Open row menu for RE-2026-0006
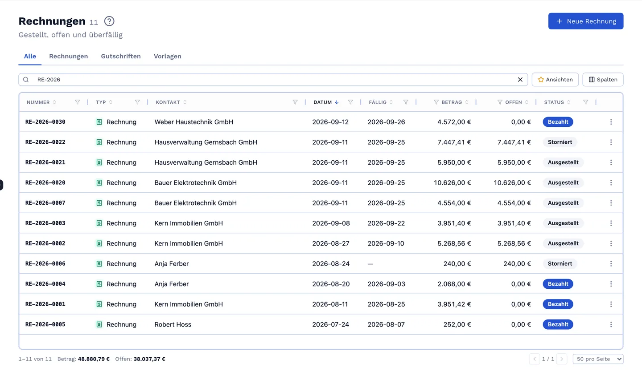642x392 pixels. 611,264
